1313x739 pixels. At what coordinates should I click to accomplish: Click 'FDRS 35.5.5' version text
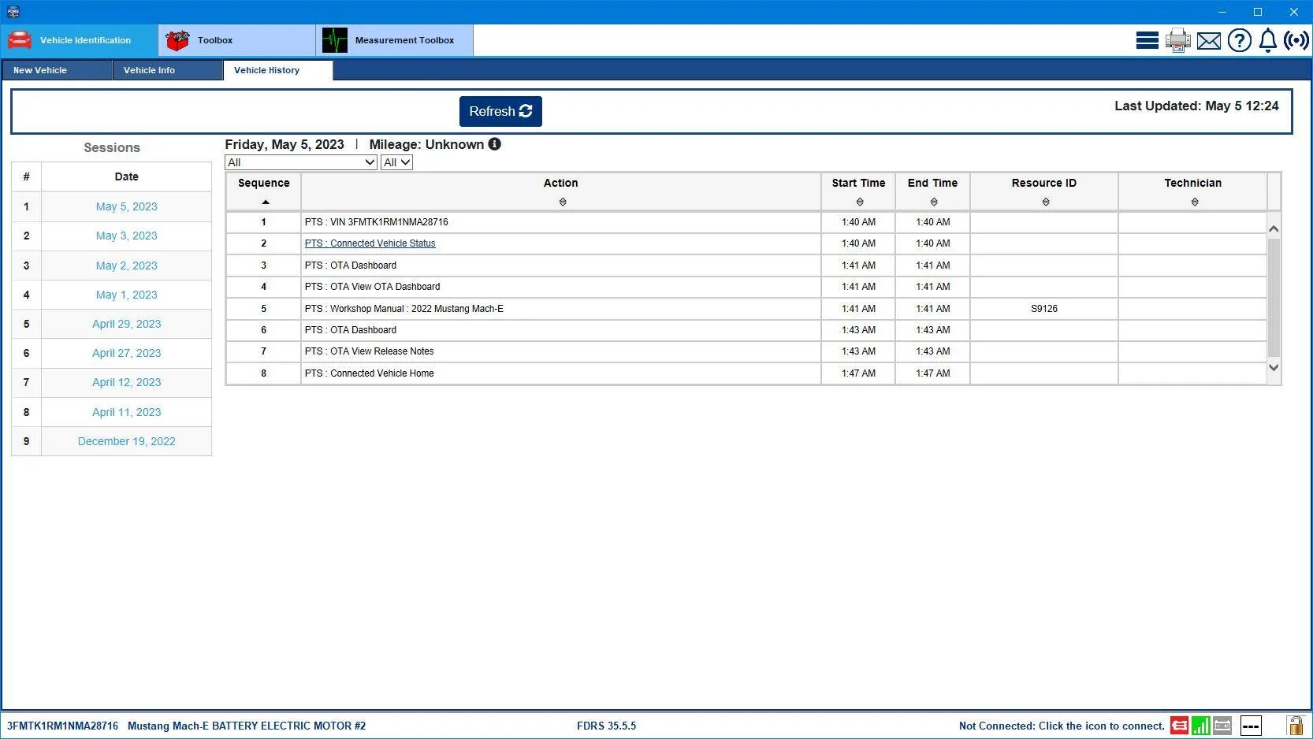606,726
